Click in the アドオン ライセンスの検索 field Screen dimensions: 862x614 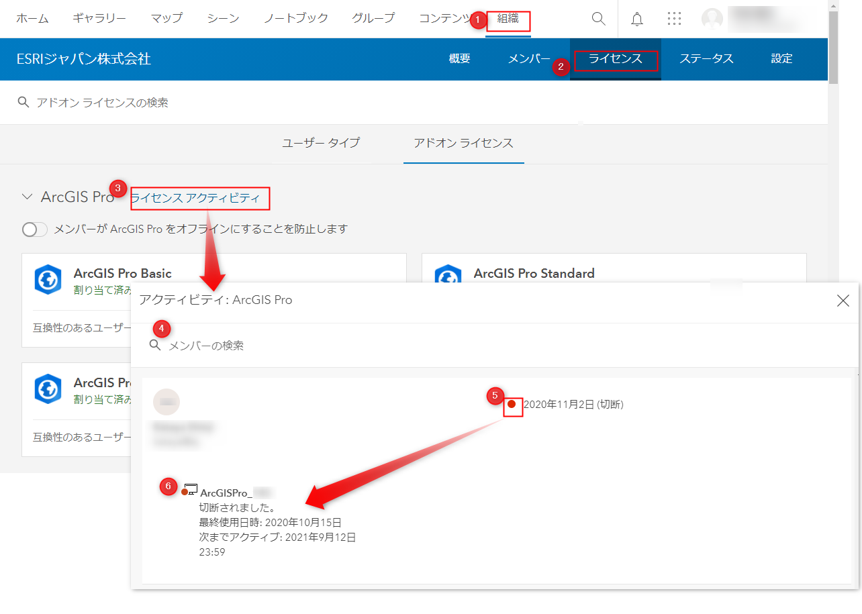click(x=414, y=102)
